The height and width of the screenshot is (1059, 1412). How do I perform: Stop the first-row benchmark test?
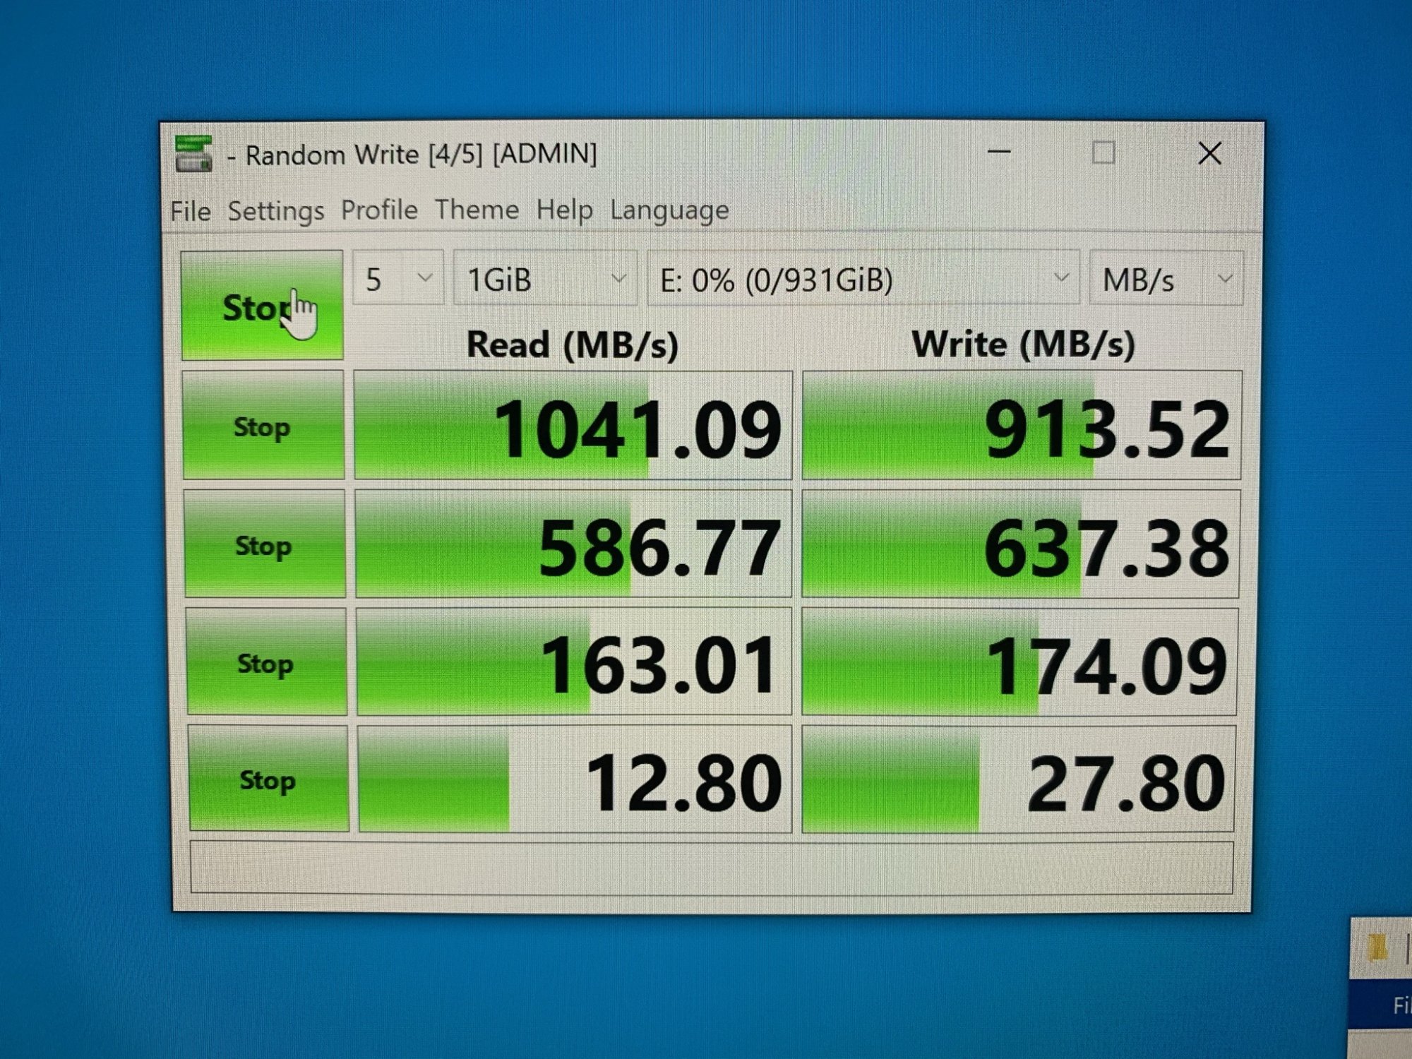pos(263,426)
